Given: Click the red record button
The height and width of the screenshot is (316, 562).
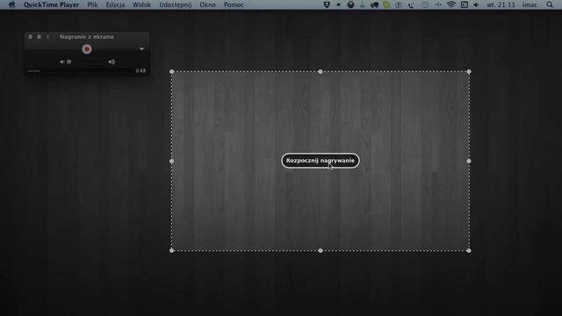Looking at the screenshot, I should tap(86, 49).
